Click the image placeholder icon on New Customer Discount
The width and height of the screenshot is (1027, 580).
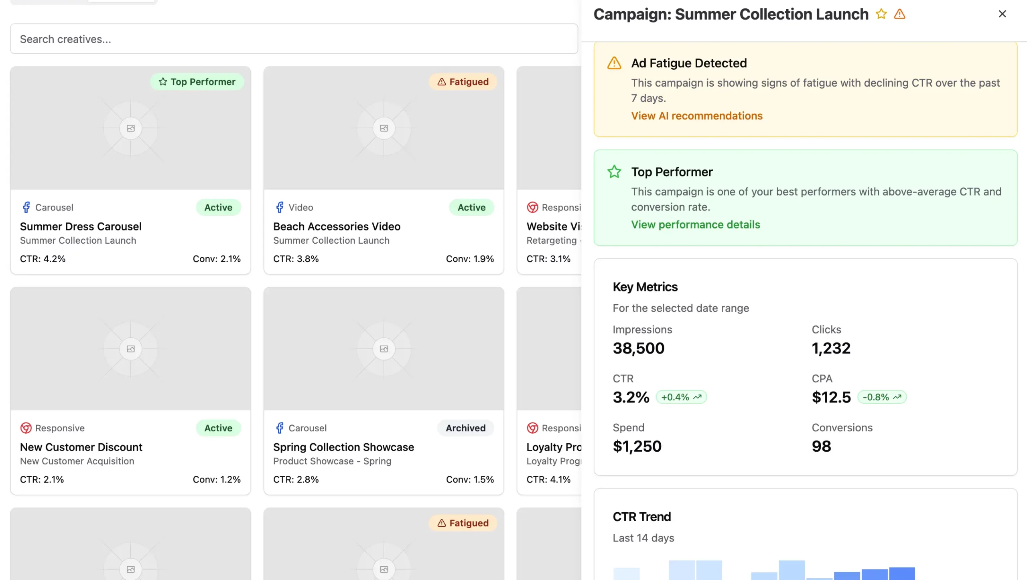point(130,349)
